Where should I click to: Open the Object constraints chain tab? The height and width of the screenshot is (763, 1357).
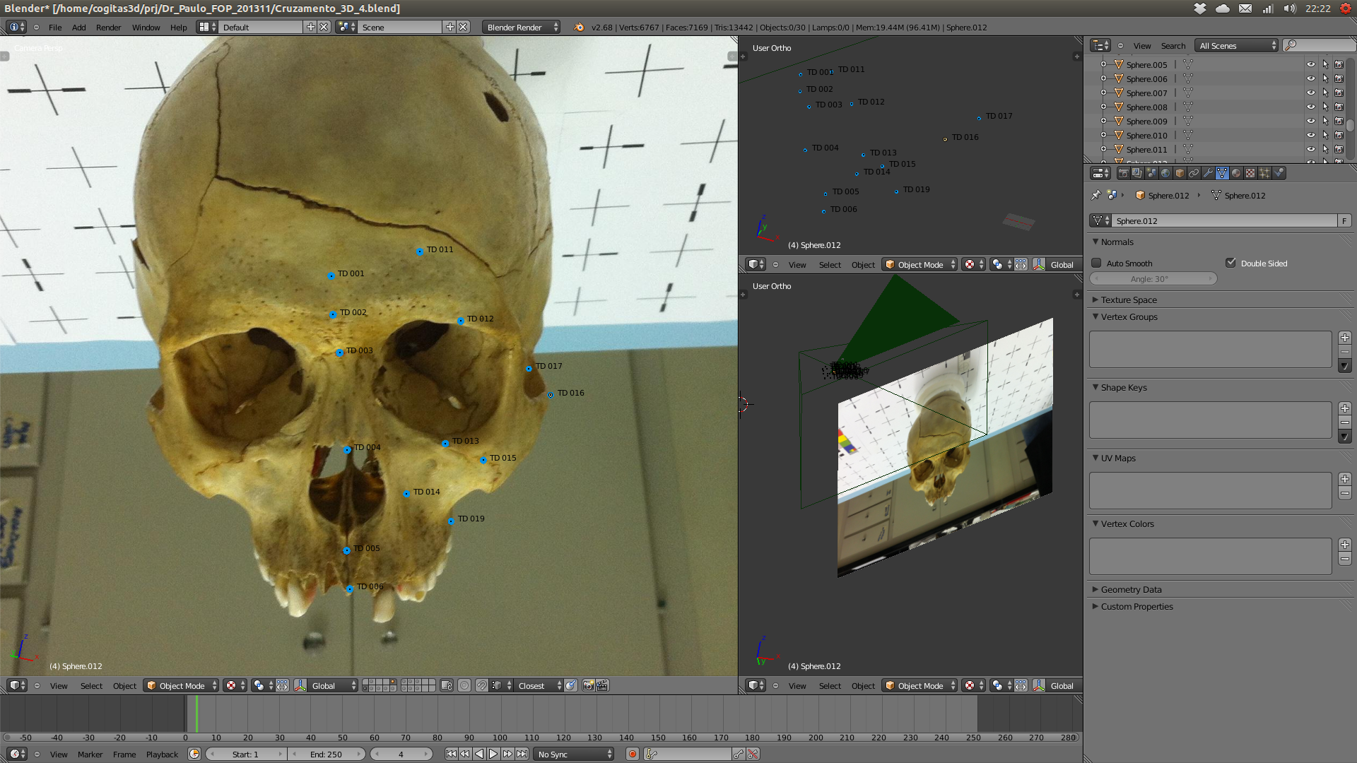(x=1194, y=173)
